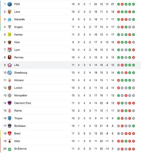Click the Lyon OL crest icon
This screenshot has width=141, height=153.
pyautogui.click(x=10, y=50)
